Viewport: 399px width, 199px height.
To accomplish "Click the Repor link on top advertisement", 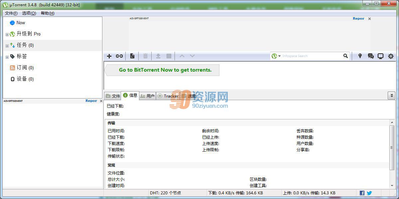I will click(x=358, y=19).
